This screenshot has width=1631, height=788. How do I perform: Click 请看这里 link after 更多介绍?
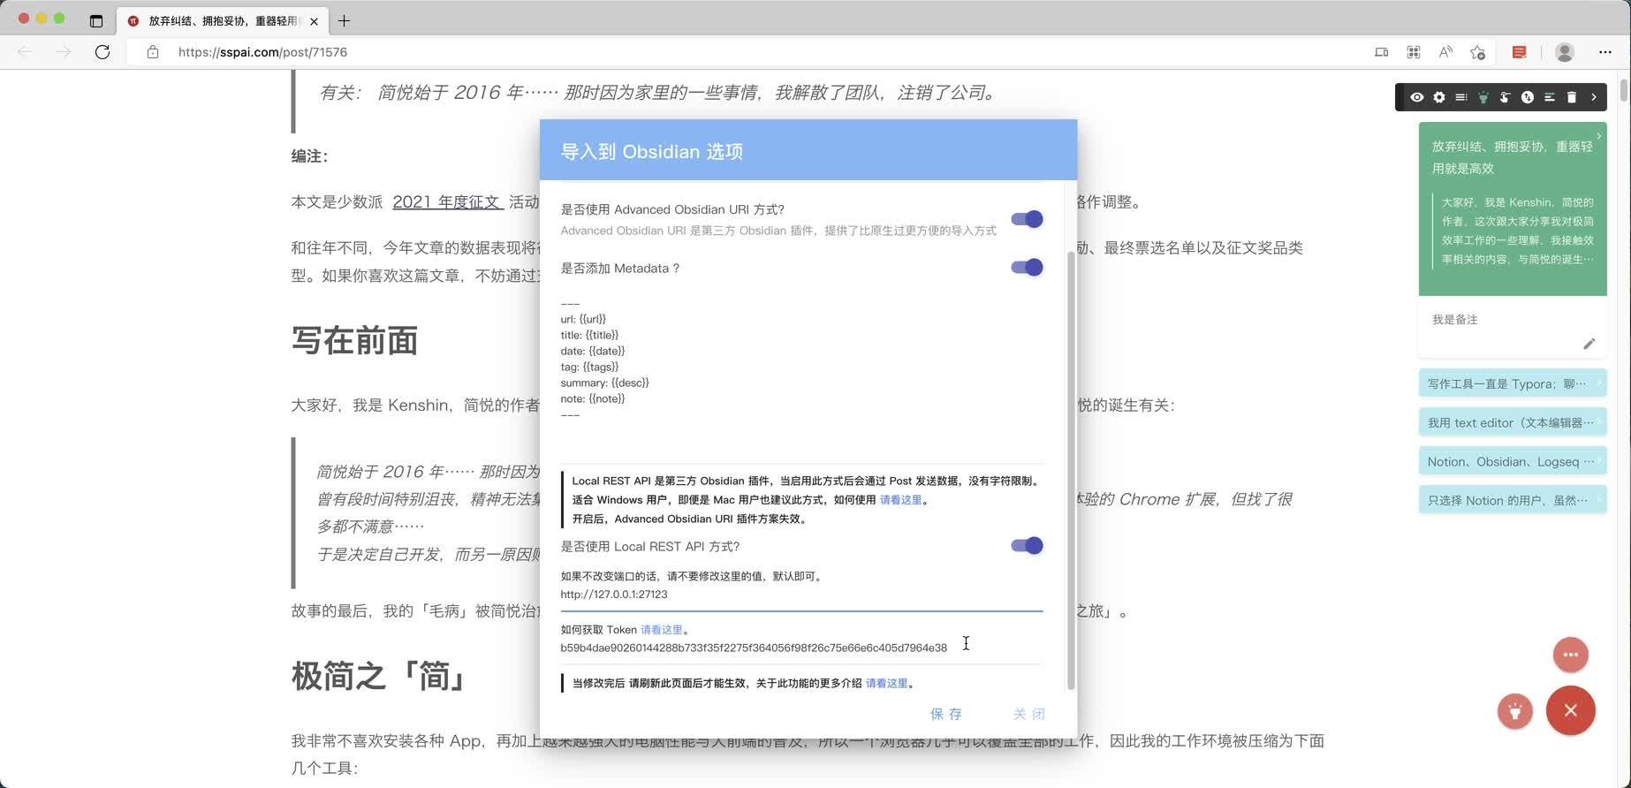(886, 683)
